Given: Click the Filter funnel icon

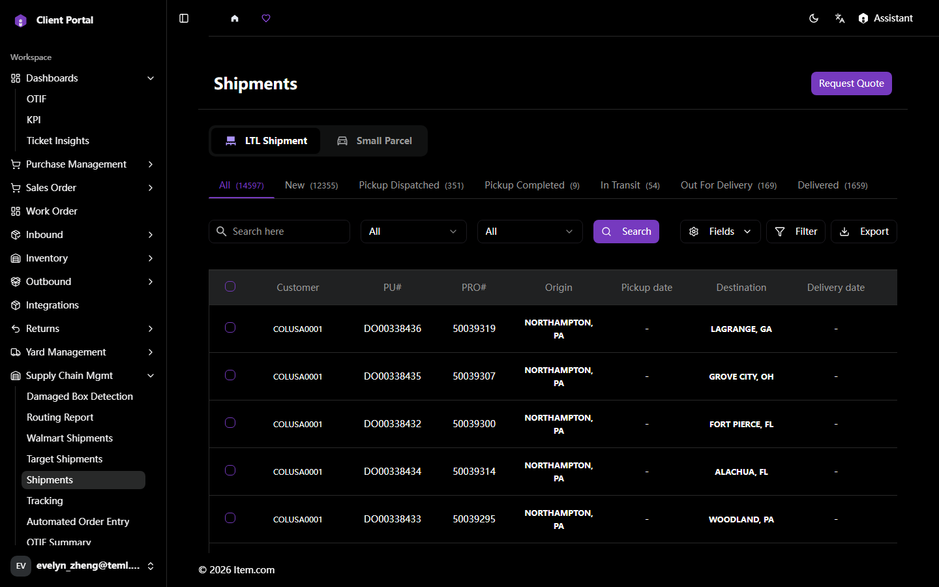Looking at the screenshot, I should pyautogui.click(x=780, y=232).
